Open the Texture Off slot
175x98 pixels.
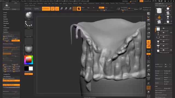[29, 42]
